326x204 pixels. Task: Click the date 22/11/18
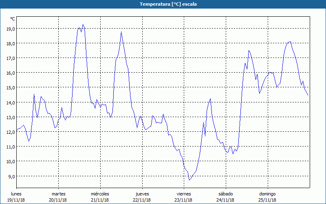click(x=142, y=200)
